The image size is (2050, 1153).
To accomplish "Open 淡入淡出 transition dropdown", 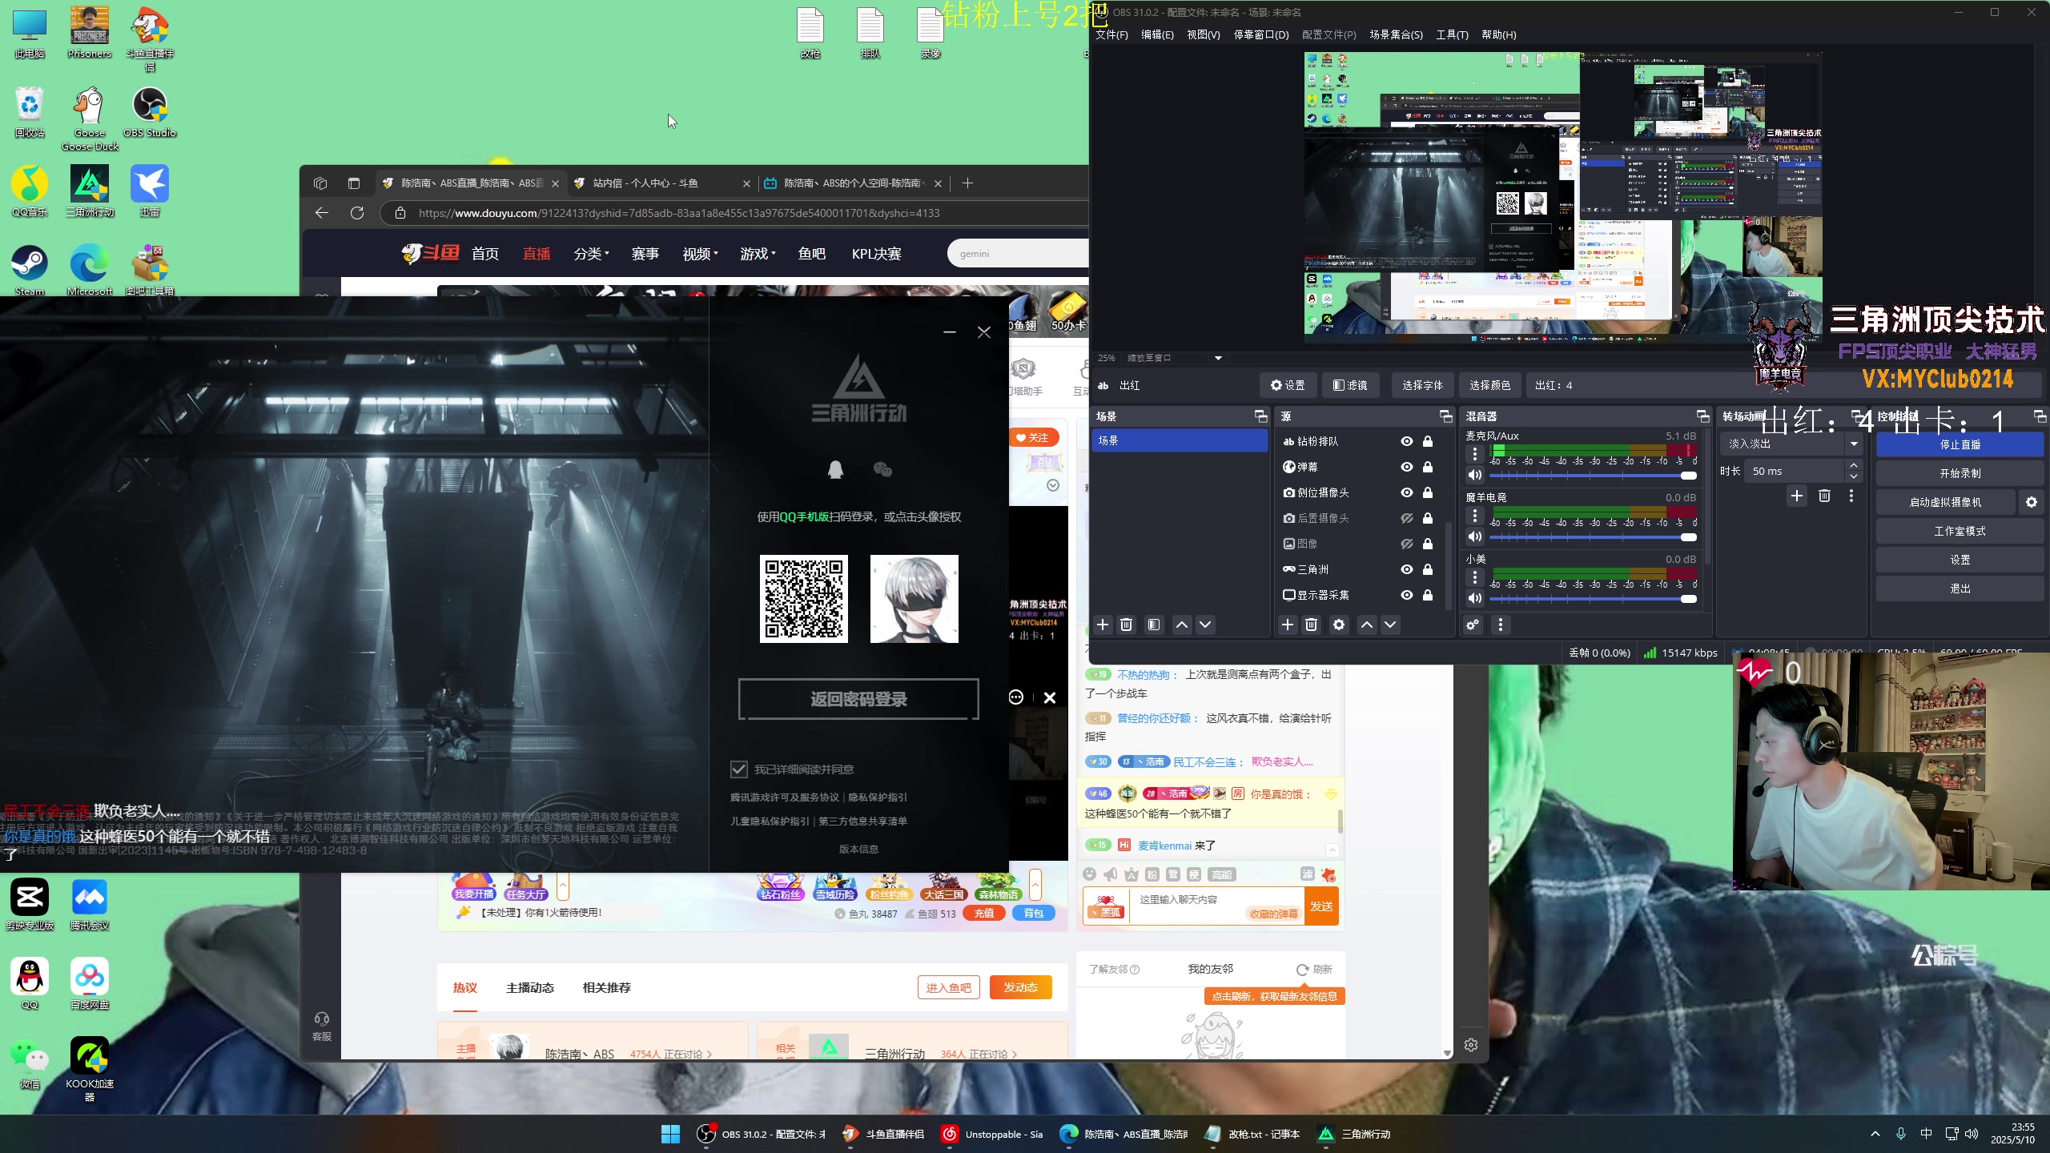I will pos(1790,444).
